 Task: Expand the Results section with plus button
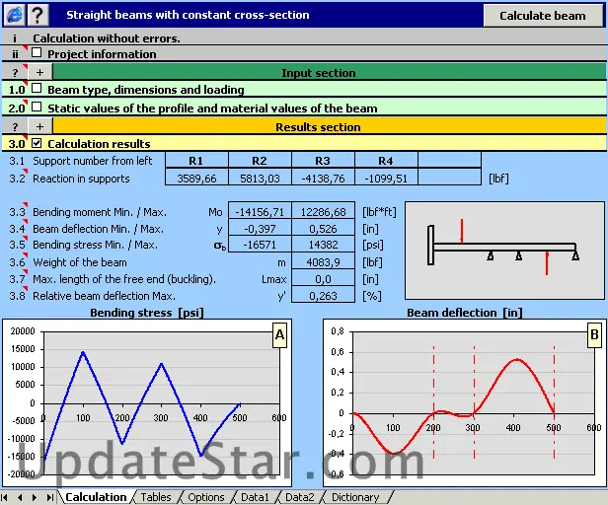(x=39, y=126)
